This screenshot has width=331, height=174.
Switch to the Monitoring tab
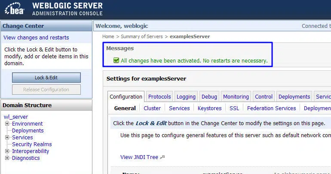point(236,97)
